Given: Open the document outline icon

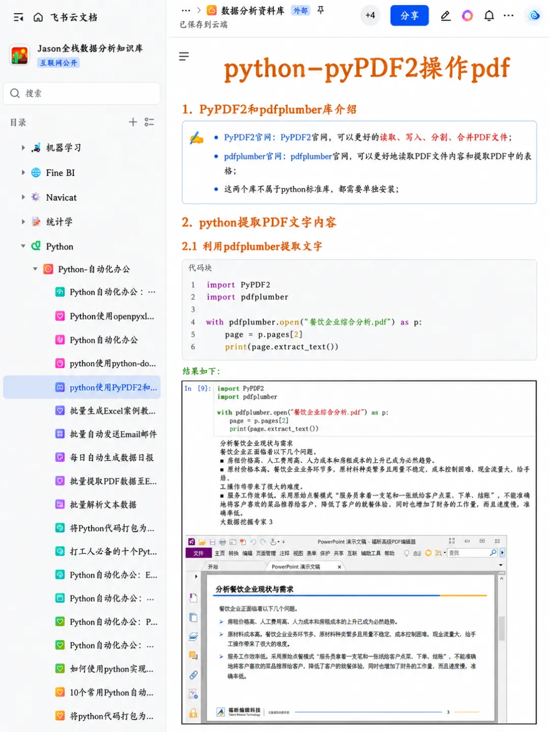Looking at the screenshot, I should (x=184, y=56).
